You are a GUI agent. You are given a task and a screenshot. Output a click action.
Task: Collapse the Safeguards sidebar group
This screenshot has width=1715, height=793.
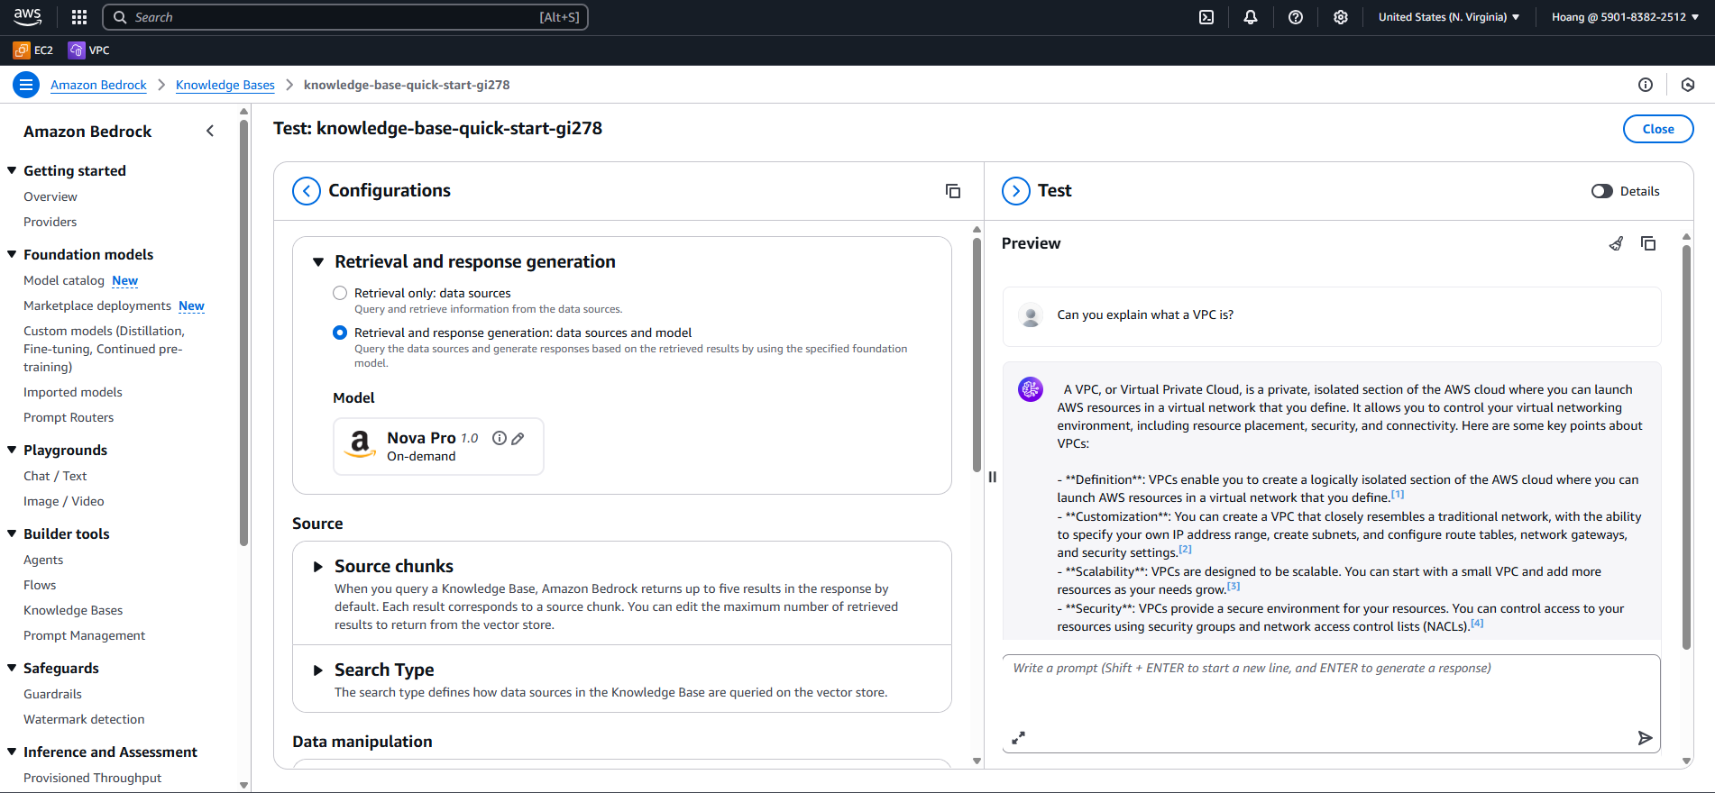coord(12,668)
